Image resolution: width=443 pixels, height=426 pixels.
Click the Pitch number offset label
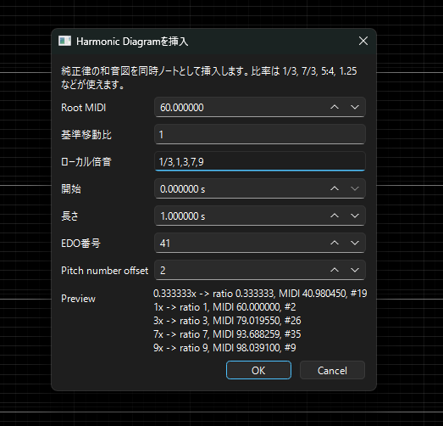[x=104, y=271]
